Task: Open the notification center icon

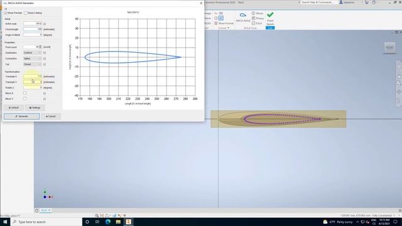Action: (395, 222)
